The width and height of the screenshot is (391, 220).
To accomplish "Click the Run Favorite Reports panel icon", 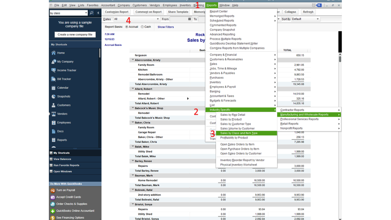I will (x=51, y=165).
